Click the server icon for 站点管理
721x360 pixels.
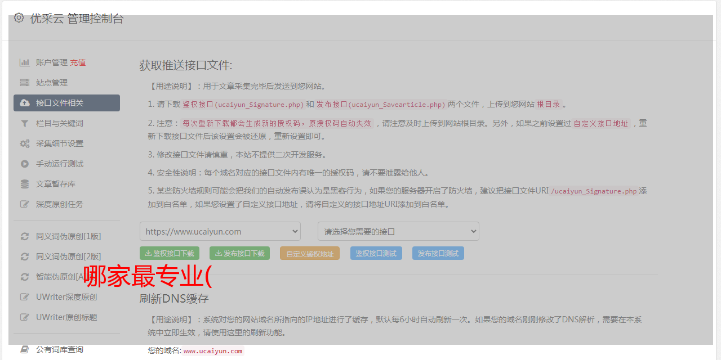point(25,83)
